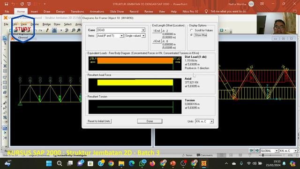Click the J-End button

tap(157, 41)
